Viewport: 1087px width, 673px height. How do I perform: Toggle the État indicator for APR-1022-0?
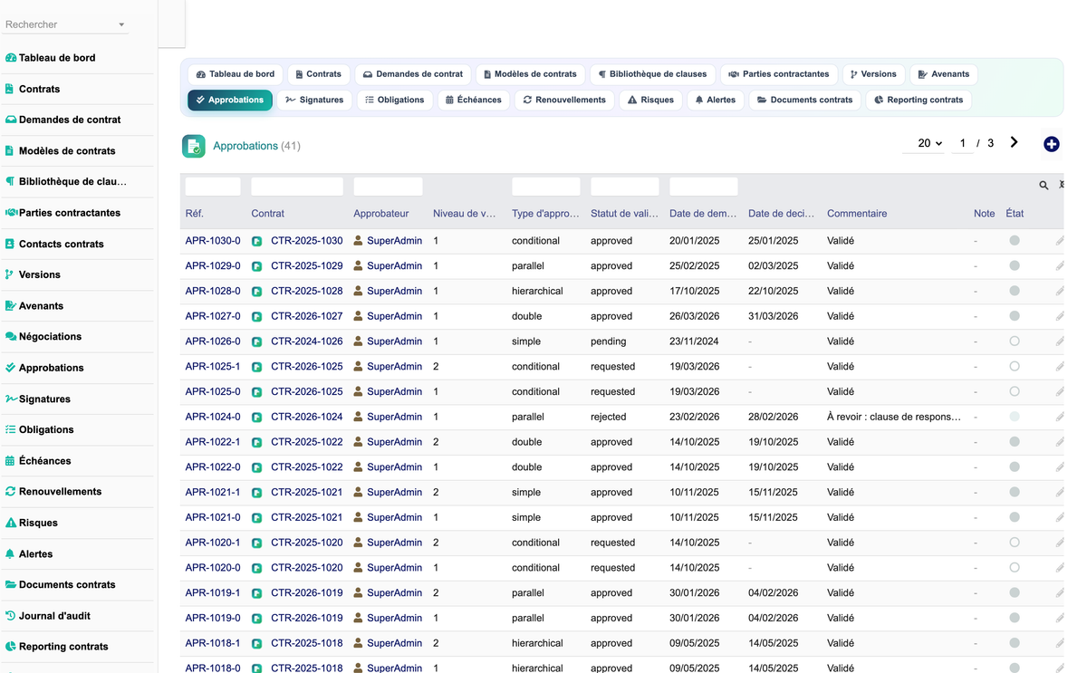(1015, 467)
